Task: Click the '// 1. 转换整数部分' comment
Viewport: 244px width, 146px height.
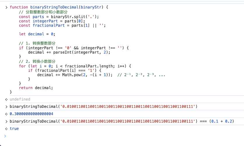Action: (37, 43)
